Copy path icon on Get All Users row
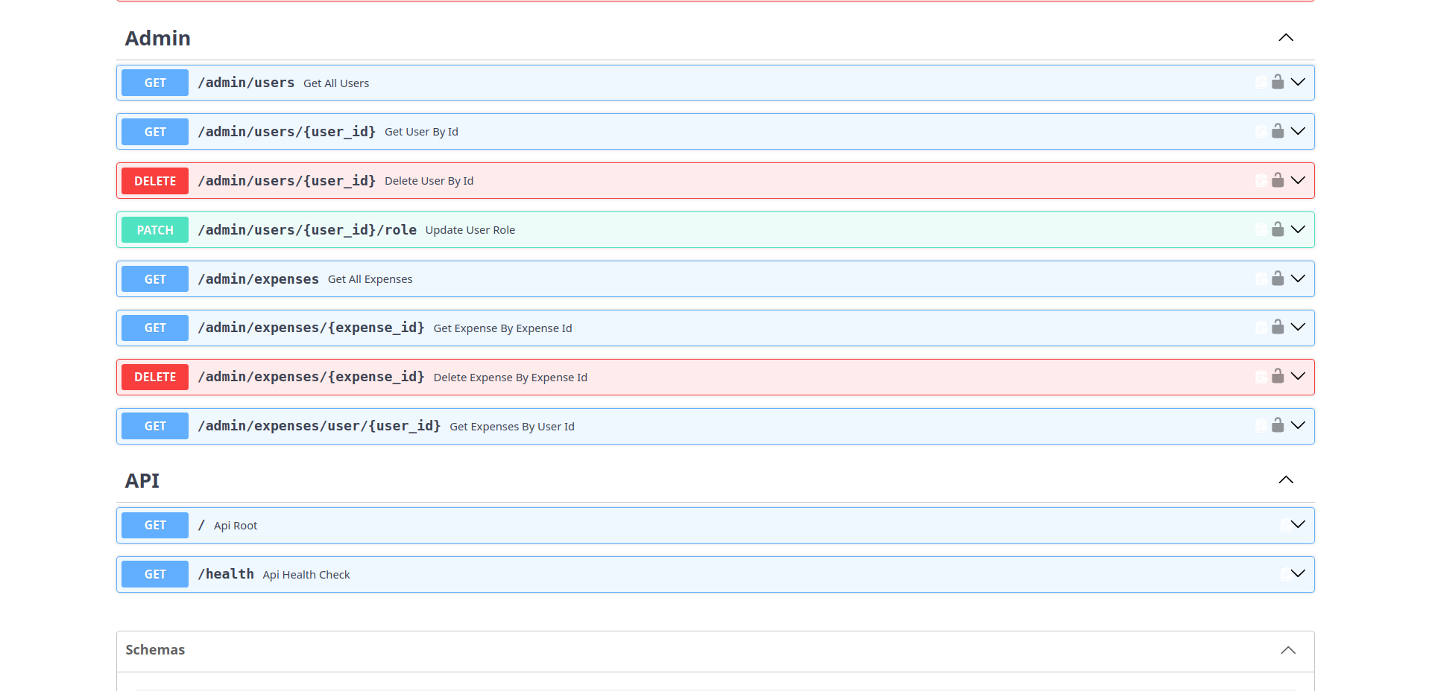Viewport: 1429px width, 691px height. [x=1261, y=82]
